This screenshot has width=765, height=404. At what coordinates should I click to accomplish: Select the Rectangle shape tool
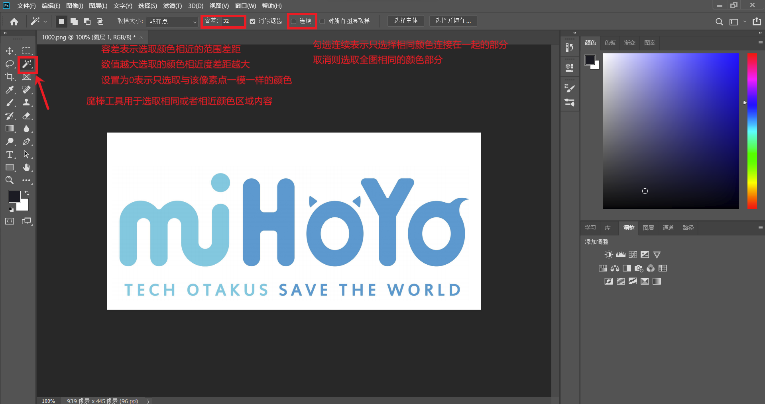[10, 168]
